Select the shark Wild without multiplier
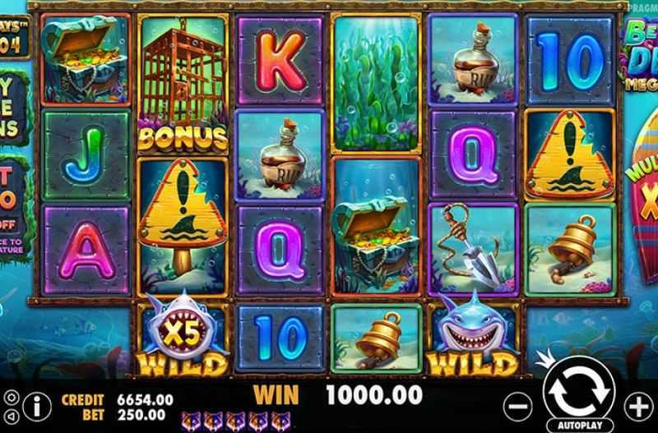The height and width of the screenshot is (433, 658). [x=473, y=335]
